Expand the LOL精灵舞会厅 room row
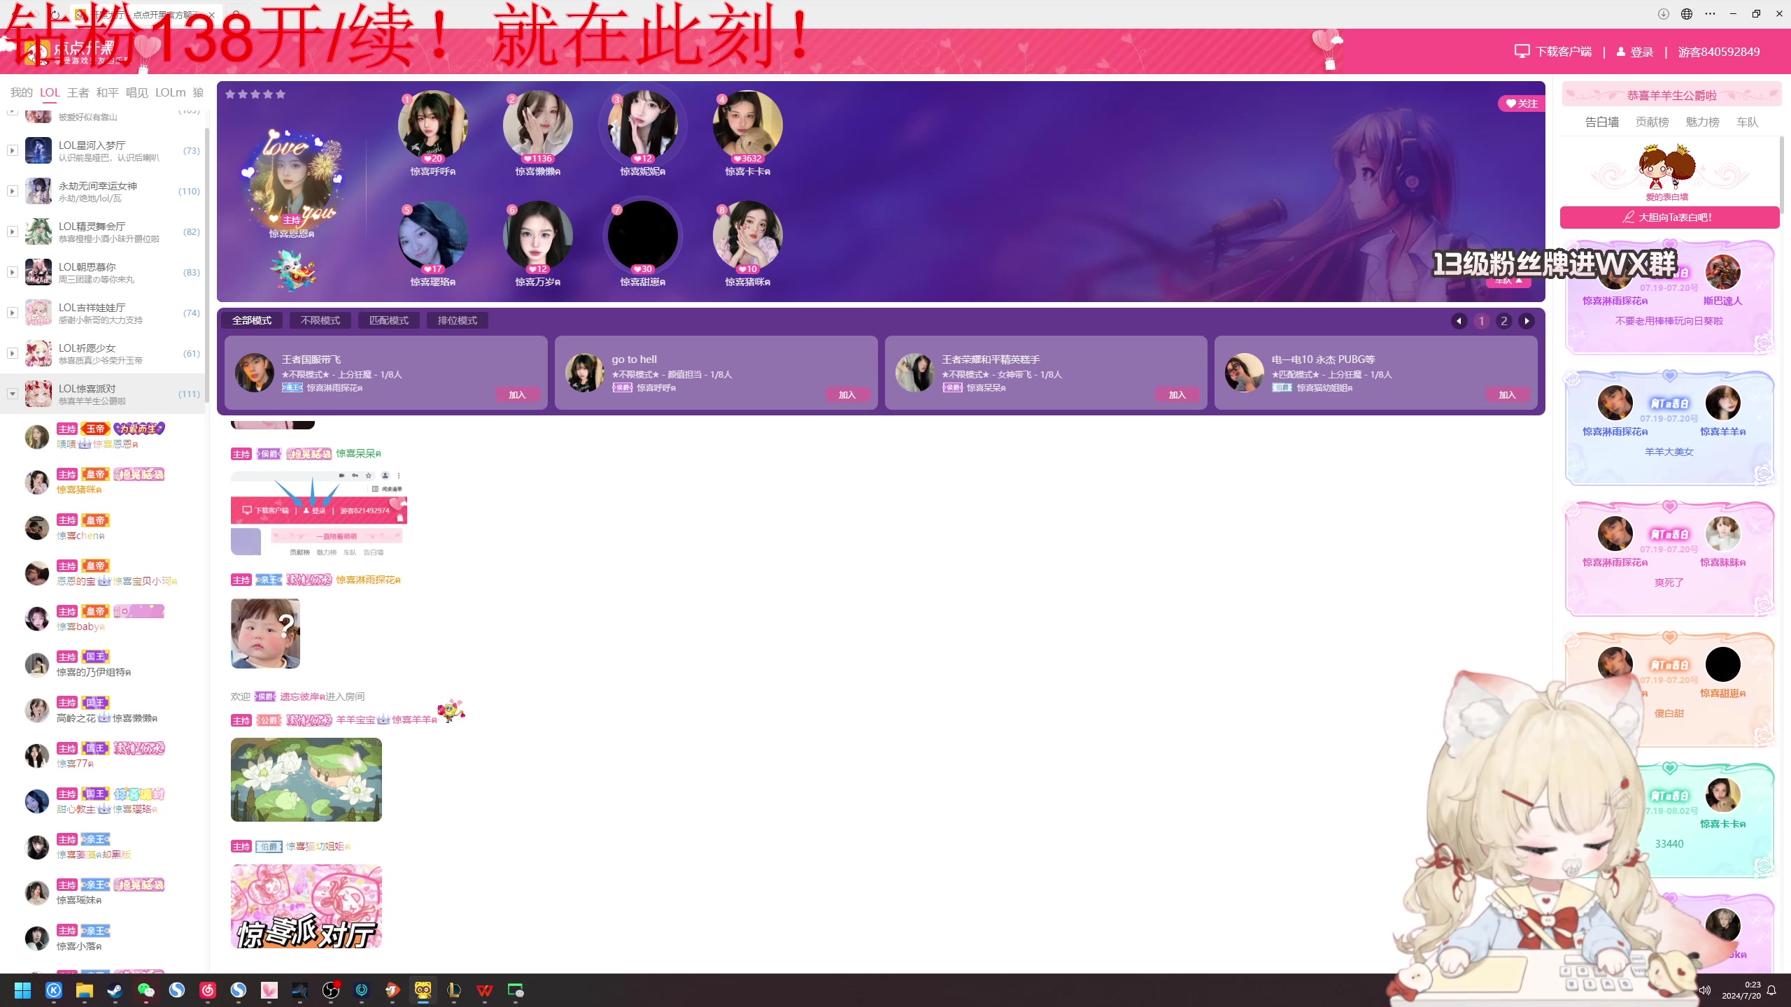This screenshot has height=1007, width=1791. click(x=12, y=231)
